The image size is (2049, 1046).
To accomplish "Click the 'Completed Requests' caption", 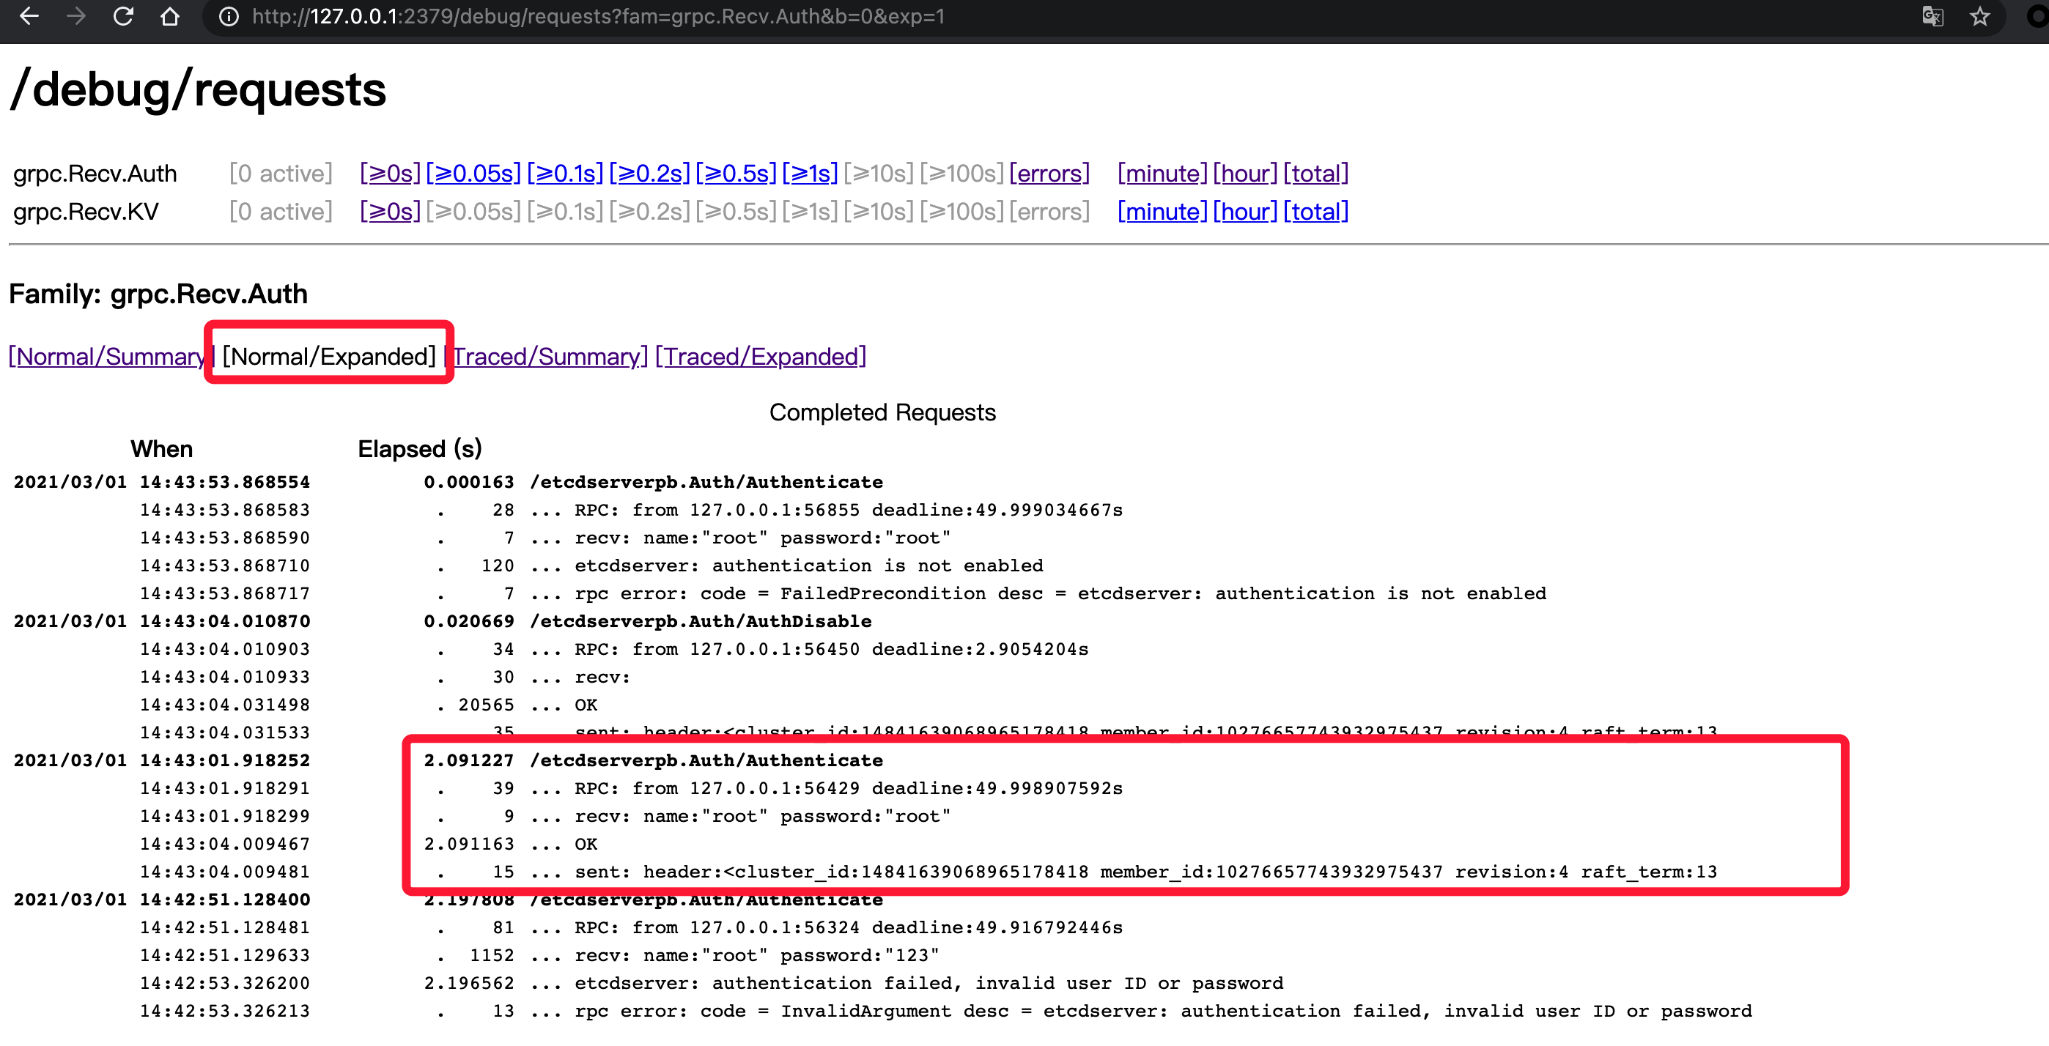I will (x=882, y=412).
